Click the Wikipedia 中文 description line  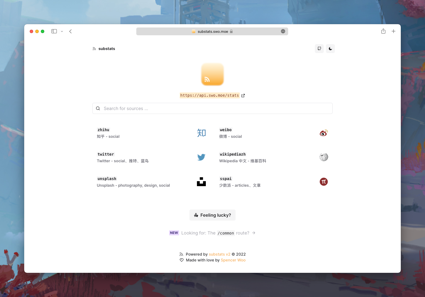click(x=243, y=161)
